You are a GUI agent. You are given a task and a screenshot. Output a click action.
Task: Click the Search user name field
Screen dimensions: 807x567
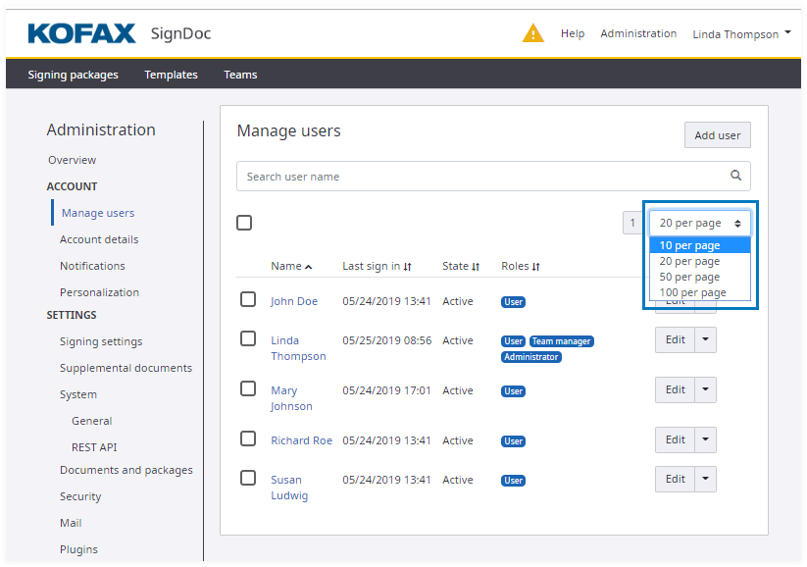pos(480,177)
